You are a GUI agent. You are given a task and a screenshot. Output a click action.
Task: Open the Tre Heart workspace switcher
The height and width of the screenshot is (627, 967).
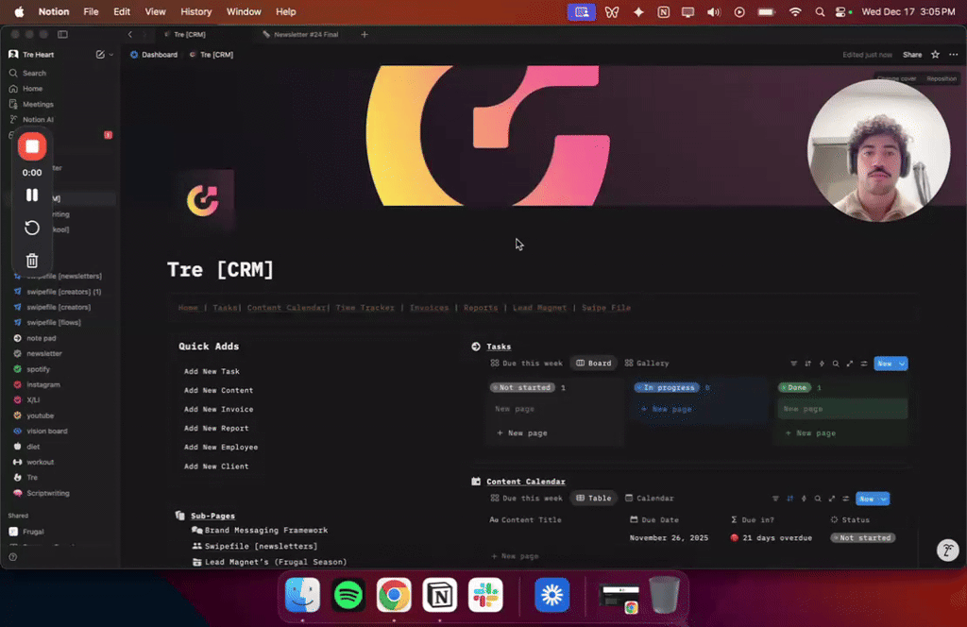(x=38, y=54)
